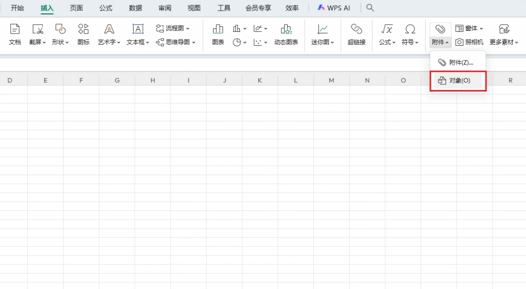Switch to the 工具 tab

tap(224, 8)
